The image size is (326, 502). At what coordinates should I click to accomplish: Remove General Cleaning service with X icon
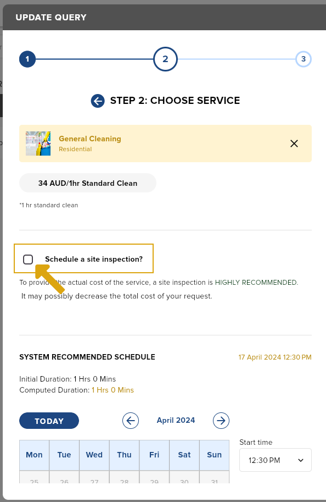pyautogui.click(x=294, y=144)
